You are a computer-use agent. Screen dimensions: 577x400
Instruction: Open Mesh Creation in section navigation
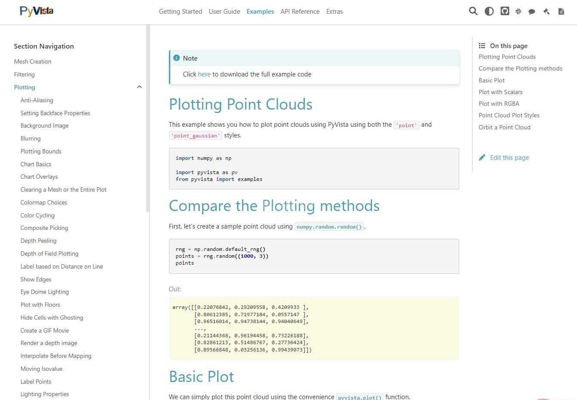pyautogui.click(x=33, y=61)
